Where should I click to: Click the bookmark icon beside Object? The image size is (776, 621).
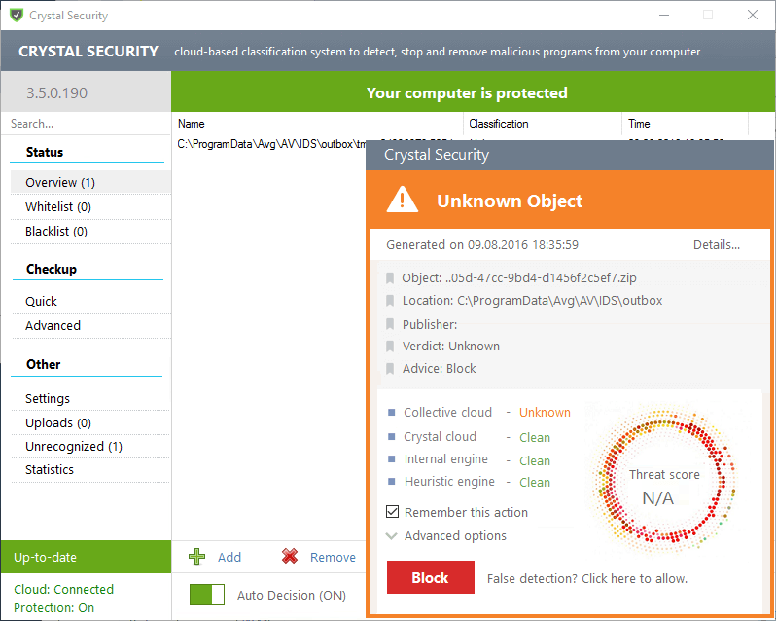tap(390, 277)
